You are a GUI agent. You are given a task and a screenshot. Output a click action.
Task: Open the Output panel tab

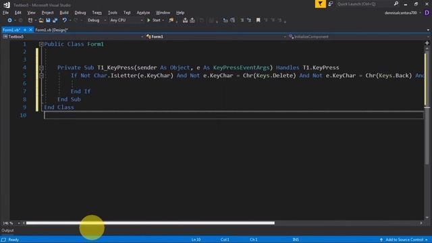tap(7, 231)
